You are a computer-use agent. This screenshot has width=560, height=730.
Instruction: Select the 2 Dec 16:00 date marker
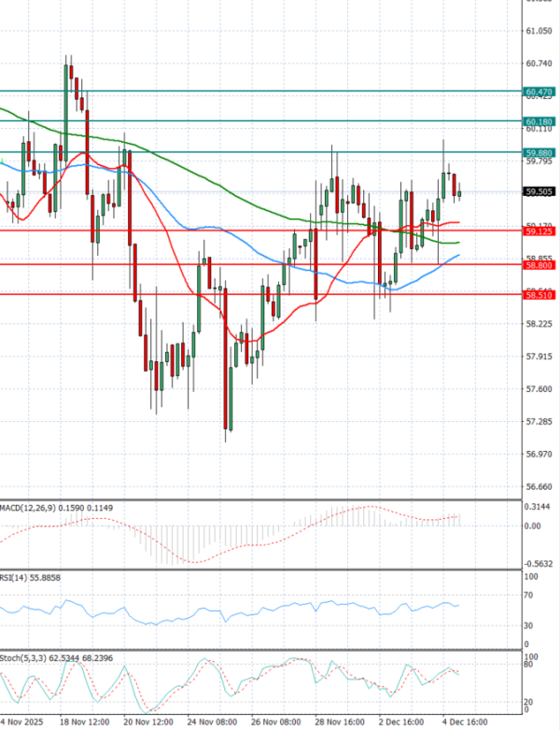coord(400,722)
